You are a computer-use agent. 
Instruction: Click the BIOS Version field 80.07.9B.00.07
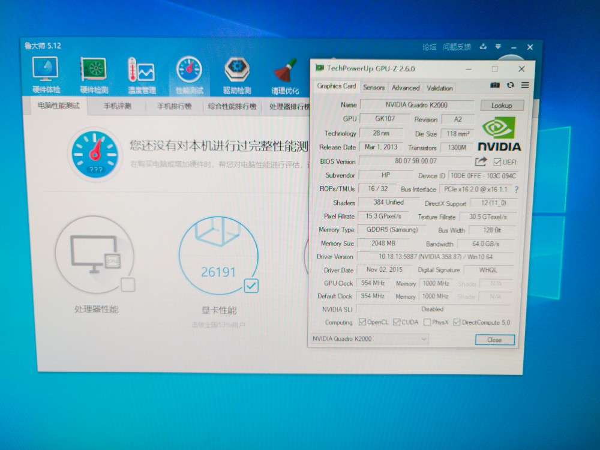point(416,161)
